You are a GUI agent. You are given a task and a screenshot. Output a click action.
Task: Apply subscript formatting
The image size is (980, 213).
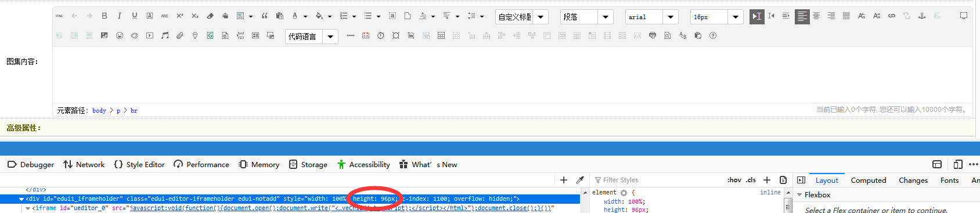(195, 16)
